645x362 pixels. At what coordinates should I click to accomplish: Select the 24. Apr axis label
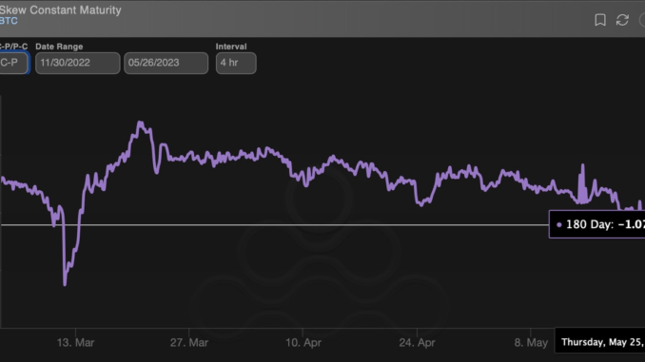pyautogui.click(x=417, y=343)
